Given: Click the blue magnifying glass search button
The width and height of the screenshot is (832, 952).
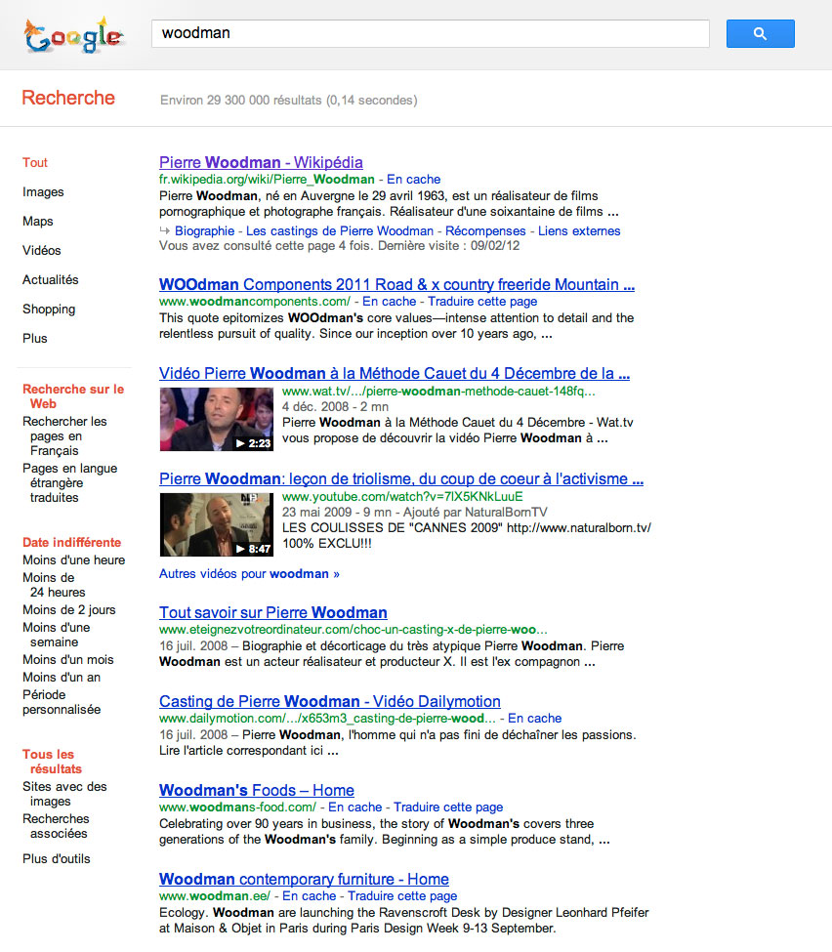Looking at the screenshot, I should [x=760, y=34].
